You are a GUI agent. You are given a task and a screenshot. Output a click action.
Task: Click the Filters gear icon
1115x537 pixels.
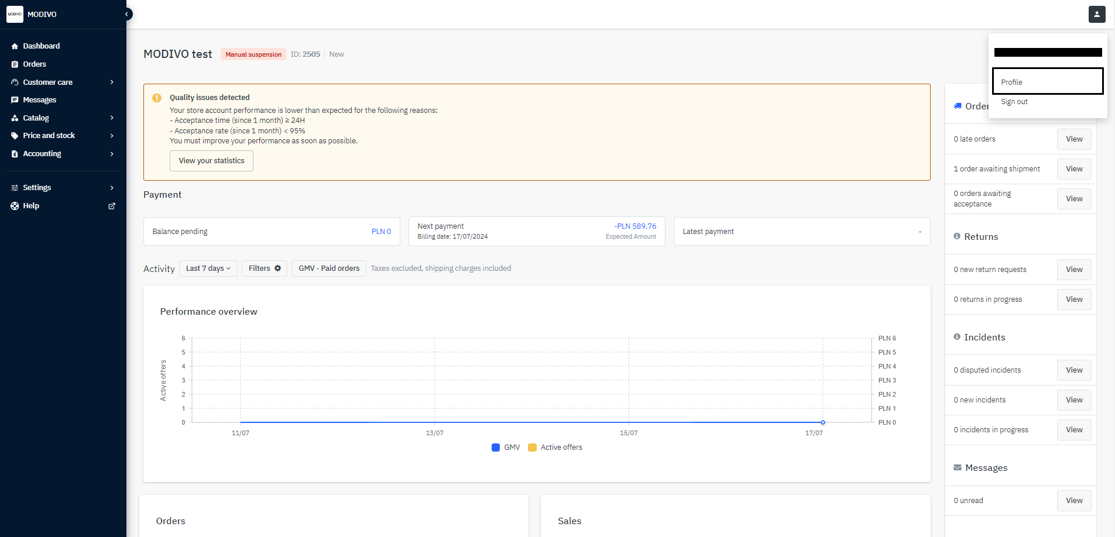tap(277, 268)
